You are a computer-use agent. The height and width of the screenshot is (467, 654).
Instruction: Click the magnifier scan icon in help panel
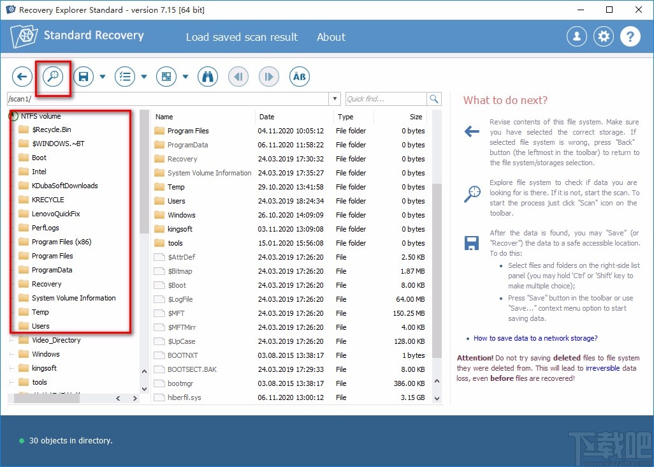472,194
